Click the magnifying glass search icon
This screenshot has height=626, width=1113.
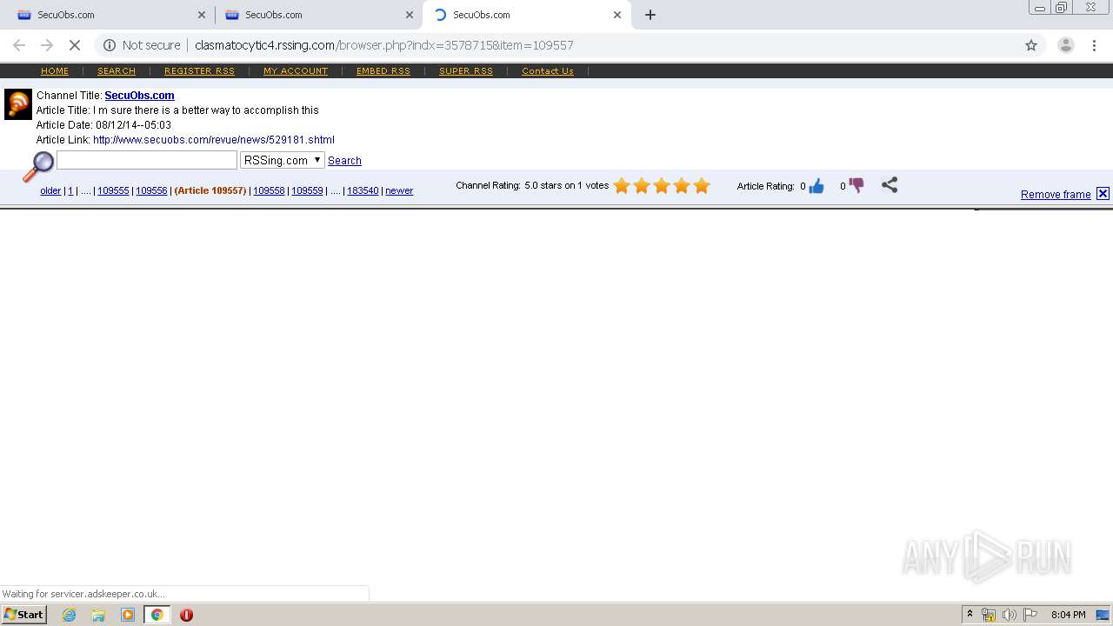tap(38, 166)
